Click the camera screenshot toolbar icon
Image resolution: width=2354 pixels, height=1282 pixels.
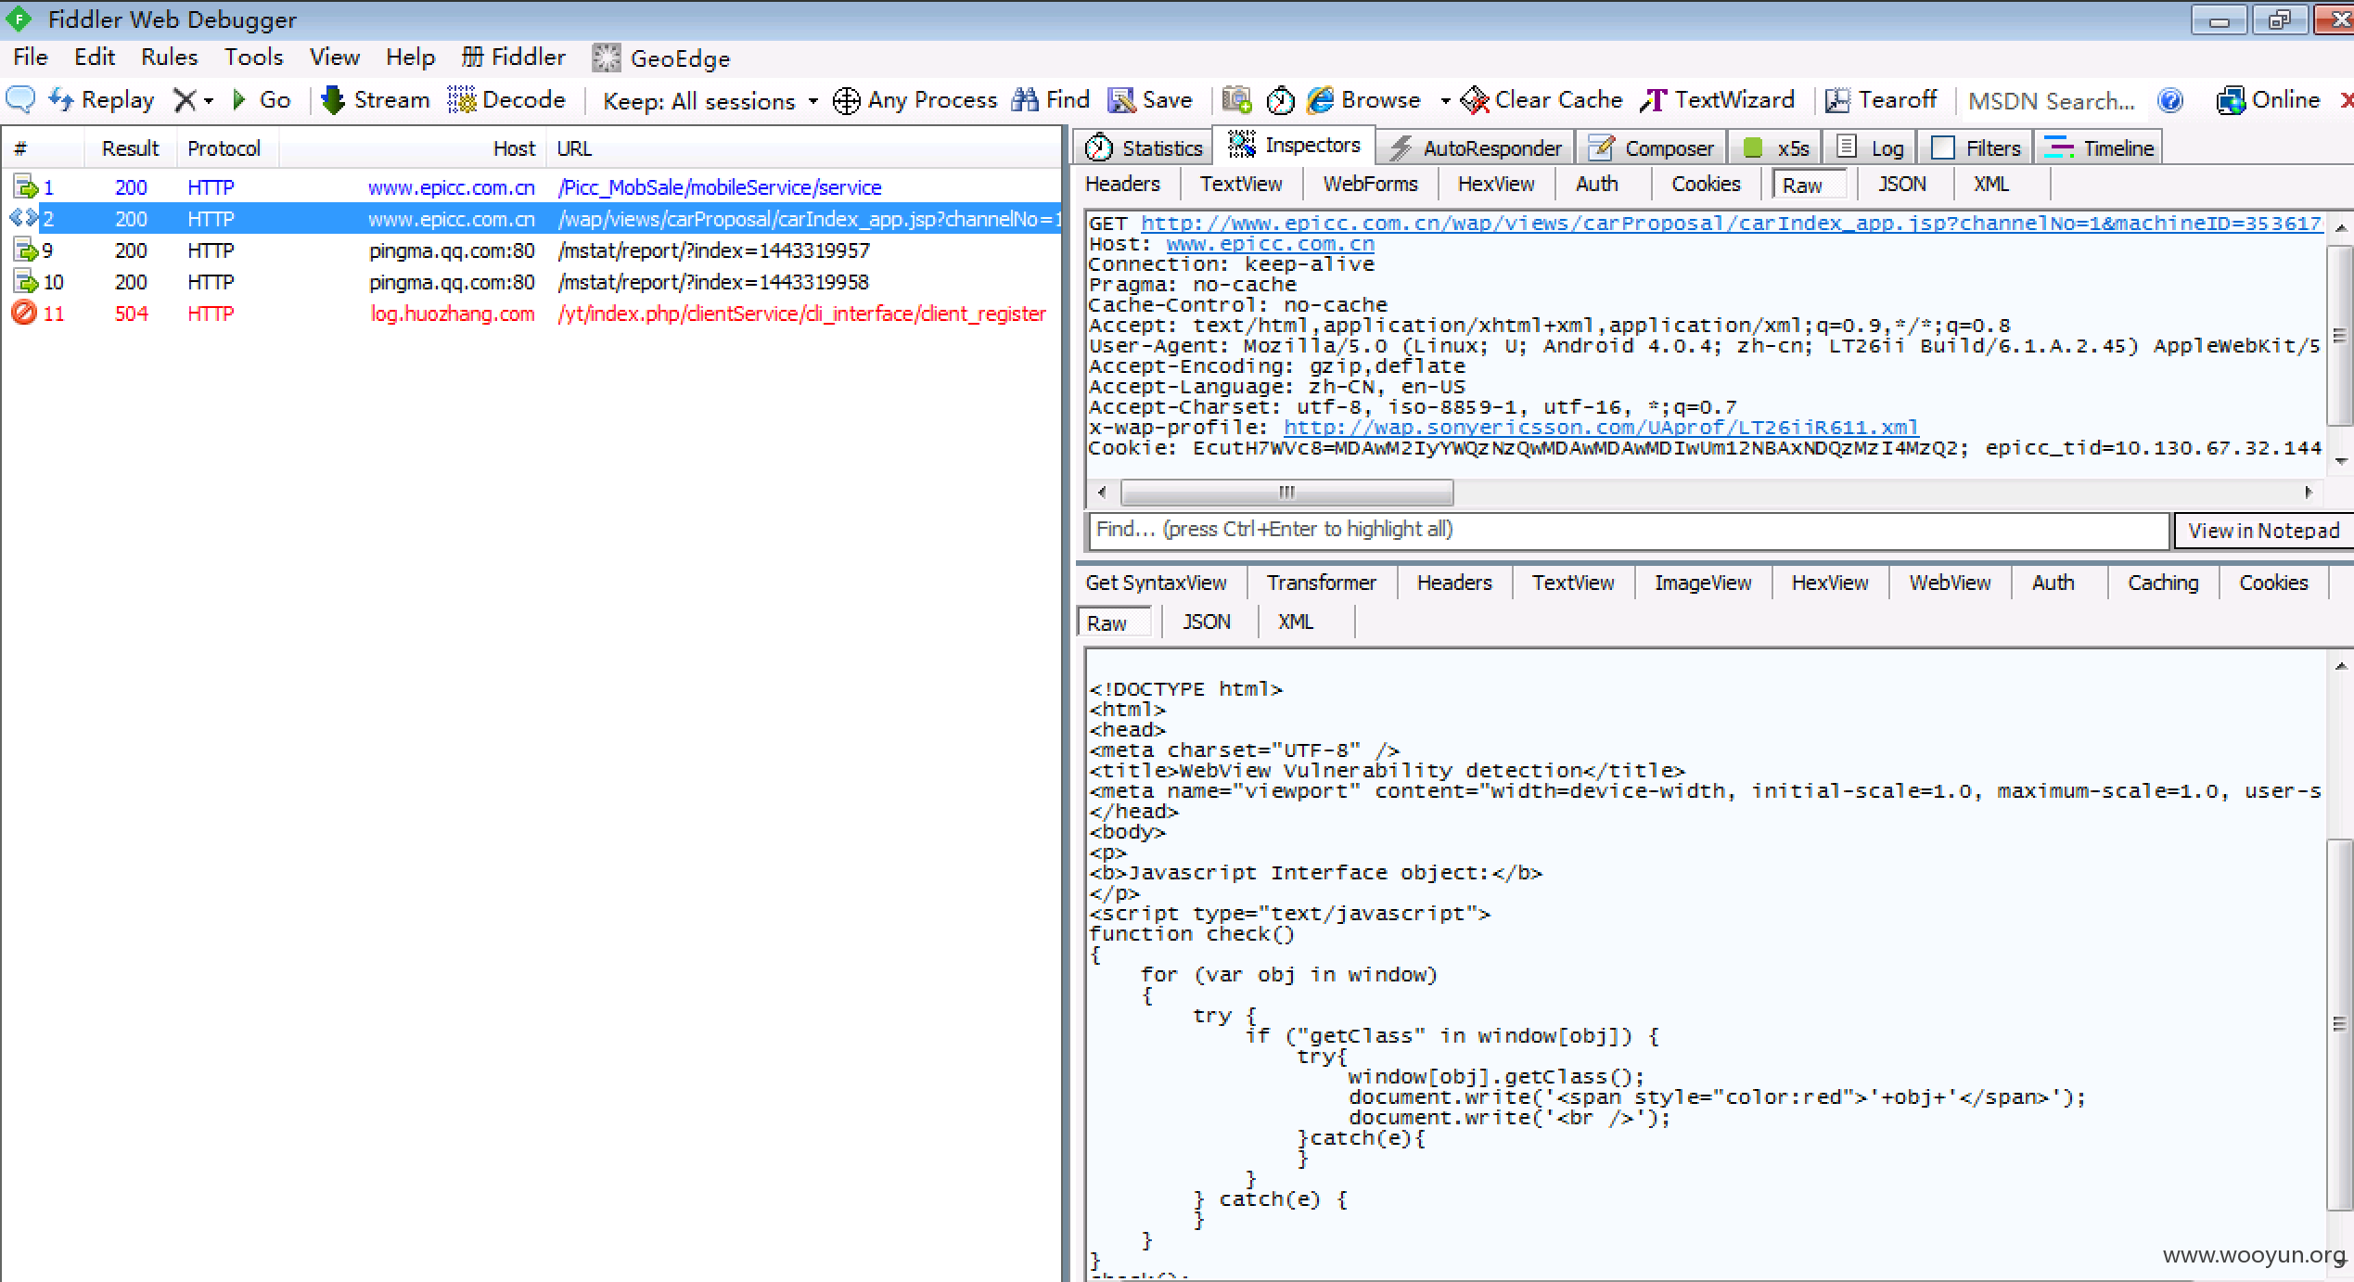click(1236, 99)
